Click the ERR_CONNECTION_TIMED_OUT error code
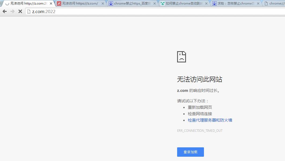 click(x=200, y=131)
